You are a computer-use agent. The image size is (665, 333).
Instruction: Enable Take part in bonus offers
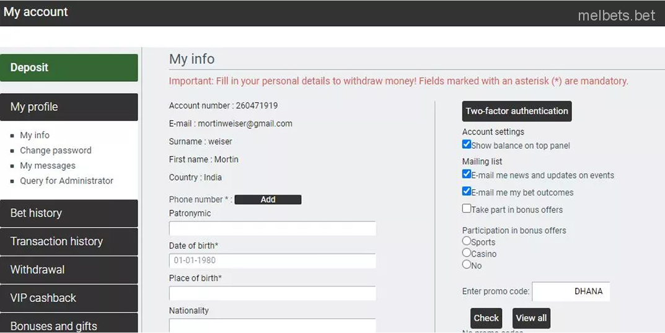click(x=467, y=209)
